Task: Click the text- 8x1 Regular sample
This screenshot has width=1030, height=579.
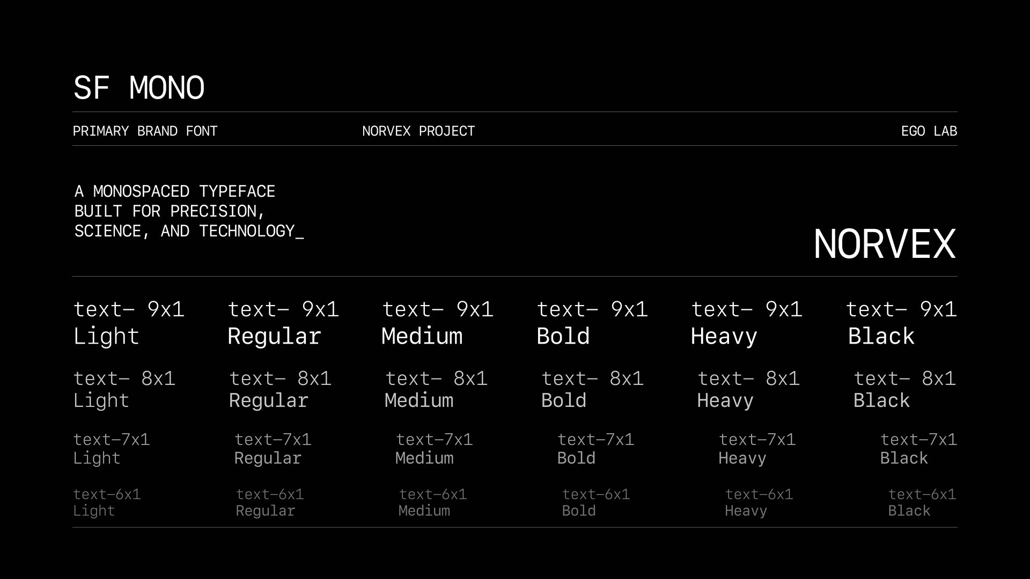Action: (280, 390)
